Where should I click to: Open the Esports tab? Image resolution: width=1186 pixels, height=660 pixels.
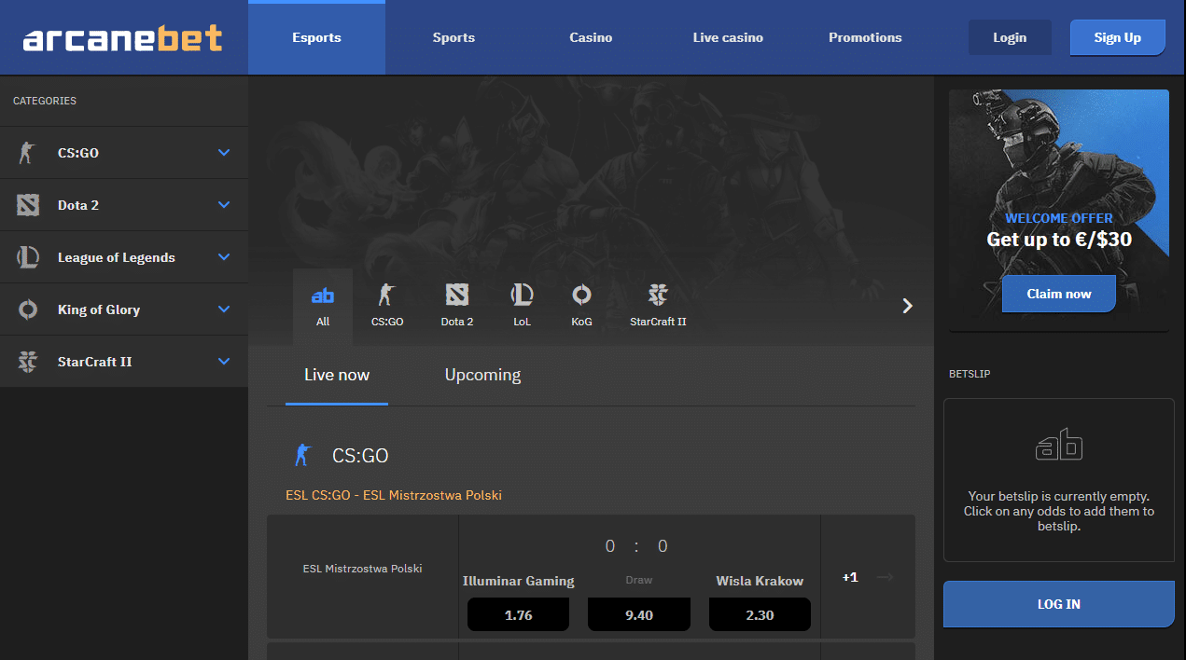click(316, 38)
